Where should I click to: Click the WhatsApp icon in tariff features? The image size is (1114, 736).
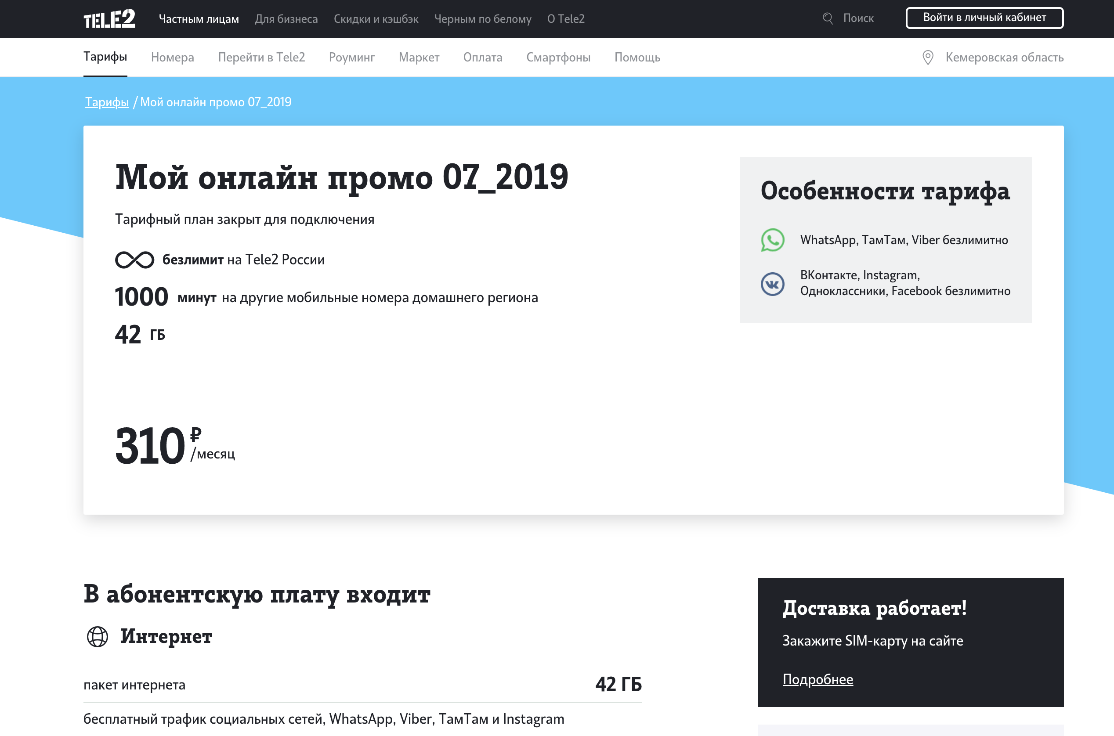click(x=772, y=240)
